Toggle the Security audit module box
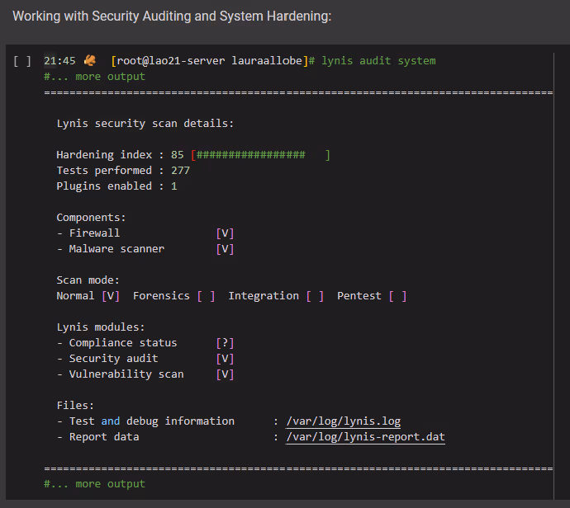 [x=225, y=359]
